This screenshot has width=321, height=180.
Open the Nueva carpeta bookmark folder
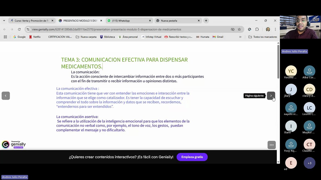click(86, 37)
